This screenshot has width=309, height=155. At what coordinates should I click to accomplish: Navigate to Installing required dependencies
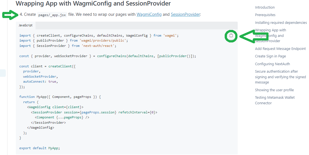281,23
